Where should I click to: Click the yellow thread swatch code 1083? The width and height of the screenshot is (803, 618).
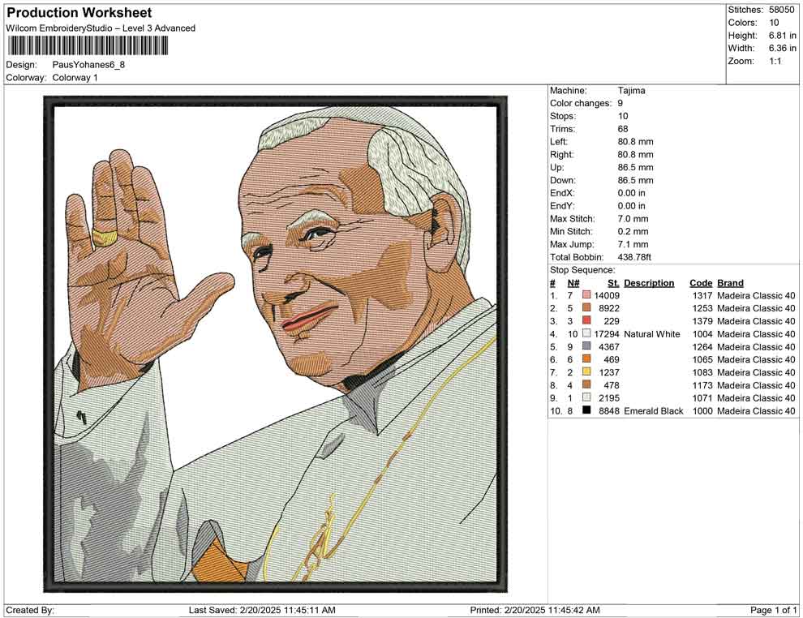click(x=586, y=372)
